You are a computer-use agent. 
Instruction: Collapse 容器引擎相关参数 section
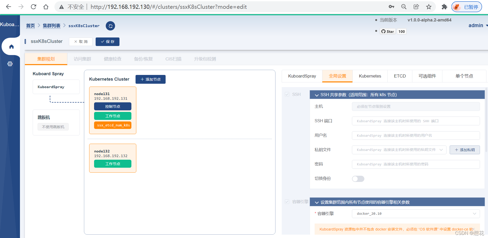click(x=397, y=202)
